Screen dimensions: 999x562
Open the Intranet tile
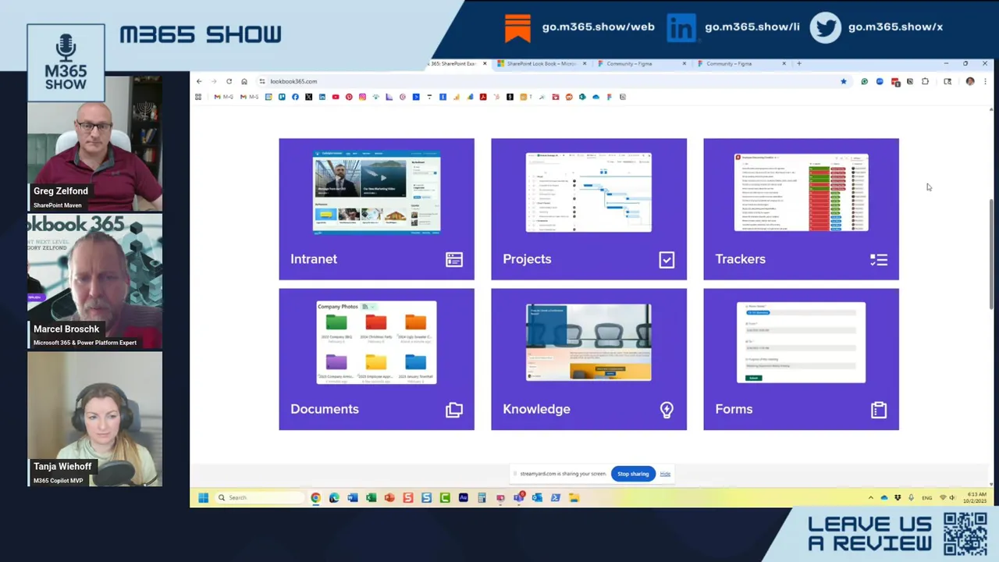tap(376, 209)
